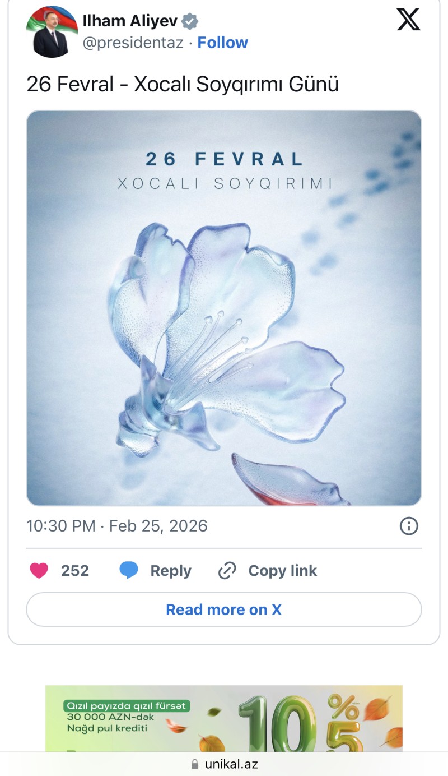The height and width of the screenshot is (776, 448).
Task: Click the verified badge beside Ilham Aliyev
Action: (x=190, y=22)
